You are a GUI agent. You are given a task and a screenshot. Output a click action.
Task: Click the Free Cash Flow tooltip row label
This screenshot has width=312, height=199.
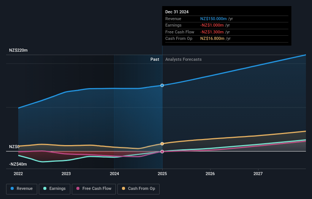pyautogui.click(x=180, y=32)
